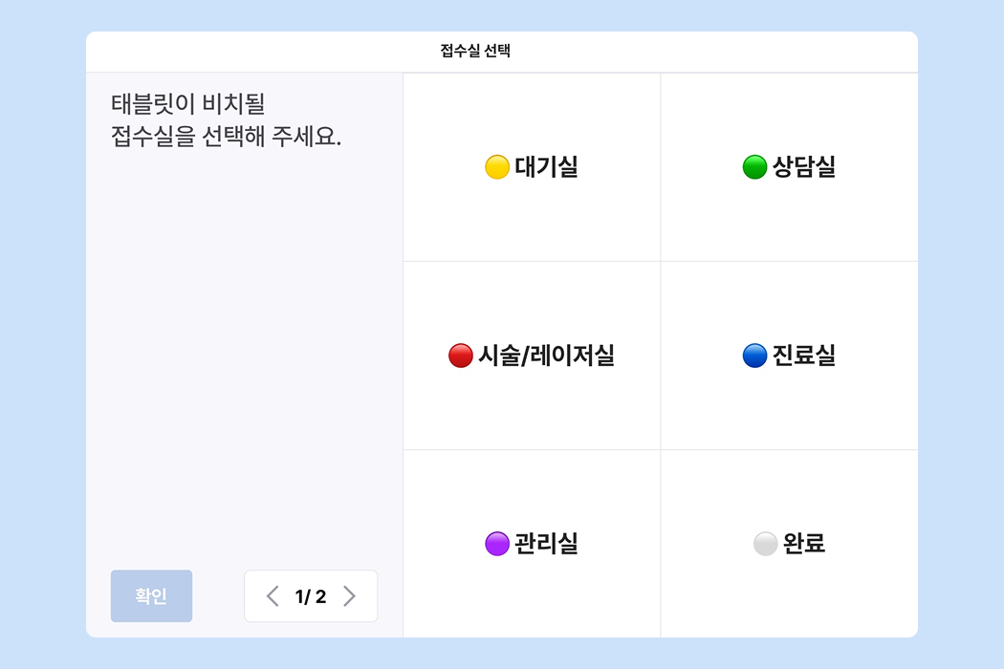
Task: Click the 태블릿이 비치될 instruction text
Action: click(x=187, y=103)
